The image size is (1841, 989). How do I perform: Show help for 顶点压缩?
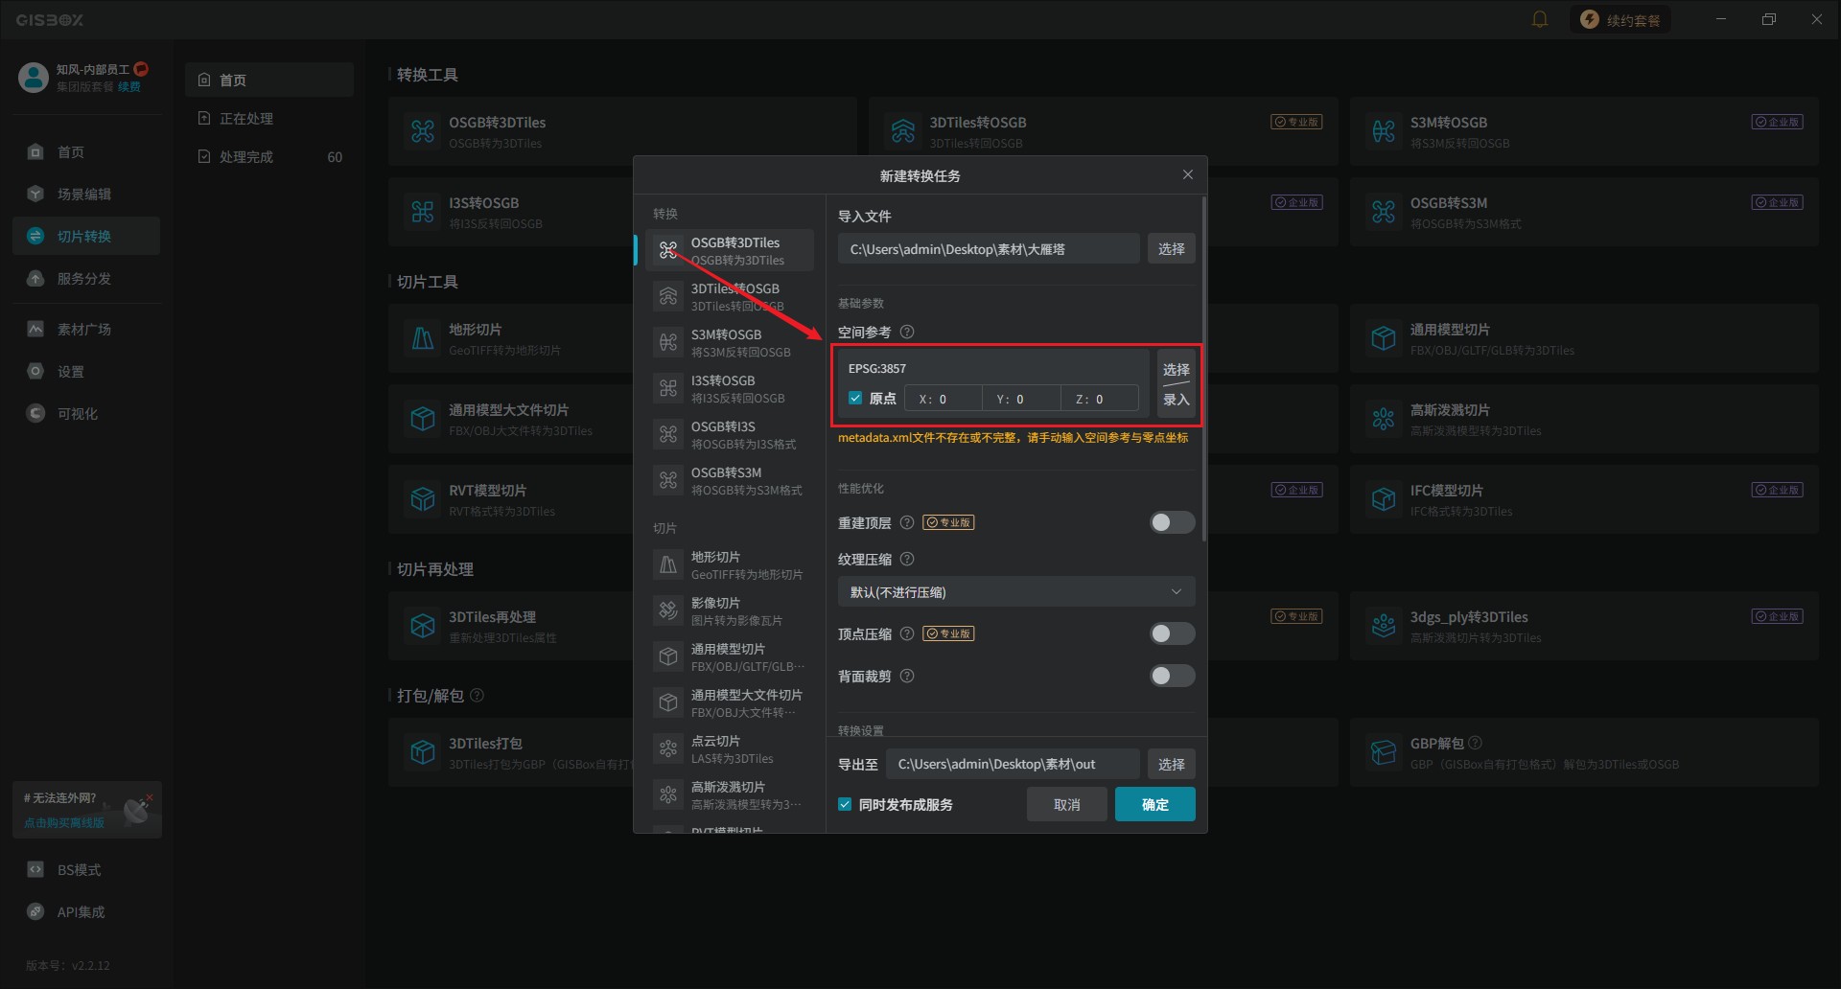click(907, 634)
